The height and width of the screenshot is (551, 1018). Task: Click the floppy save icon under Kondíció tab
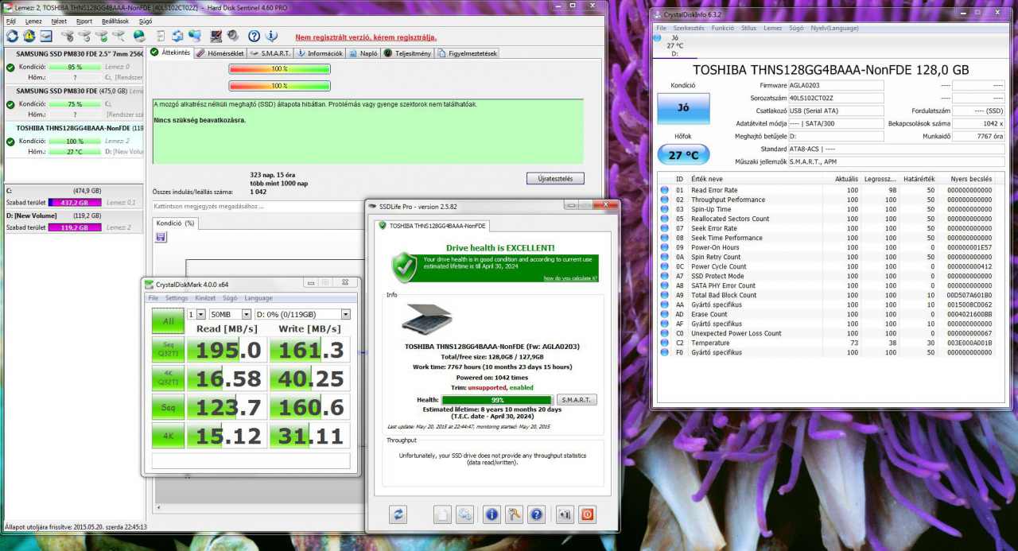point(161,237)
